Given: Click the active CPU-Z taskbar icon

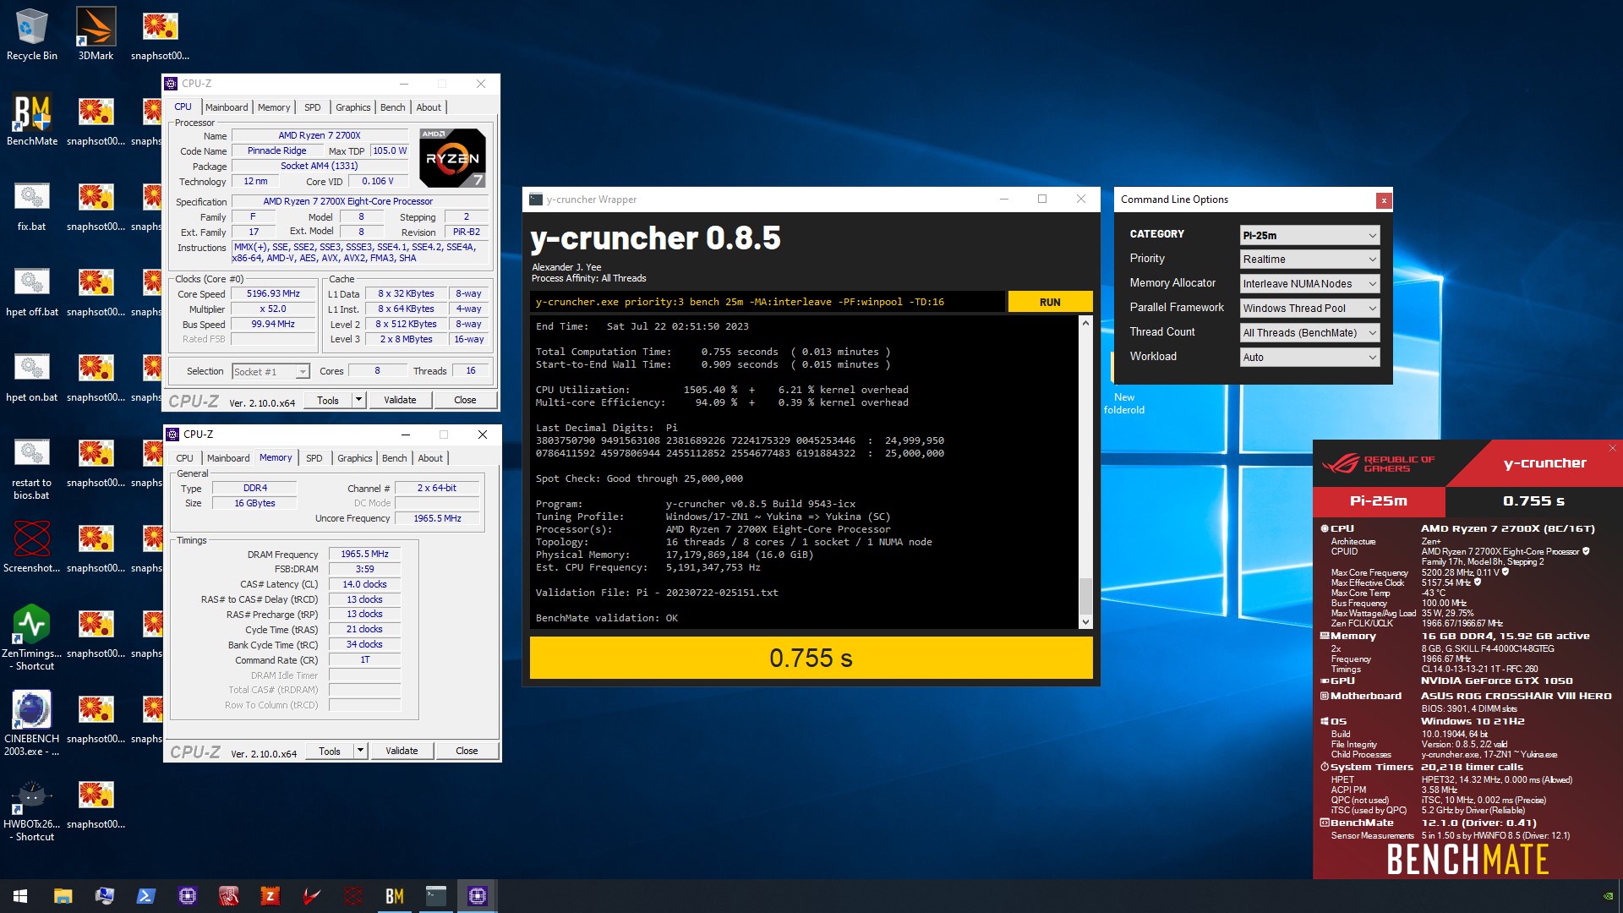Looking at the screenshot, I should coord(477,896).
